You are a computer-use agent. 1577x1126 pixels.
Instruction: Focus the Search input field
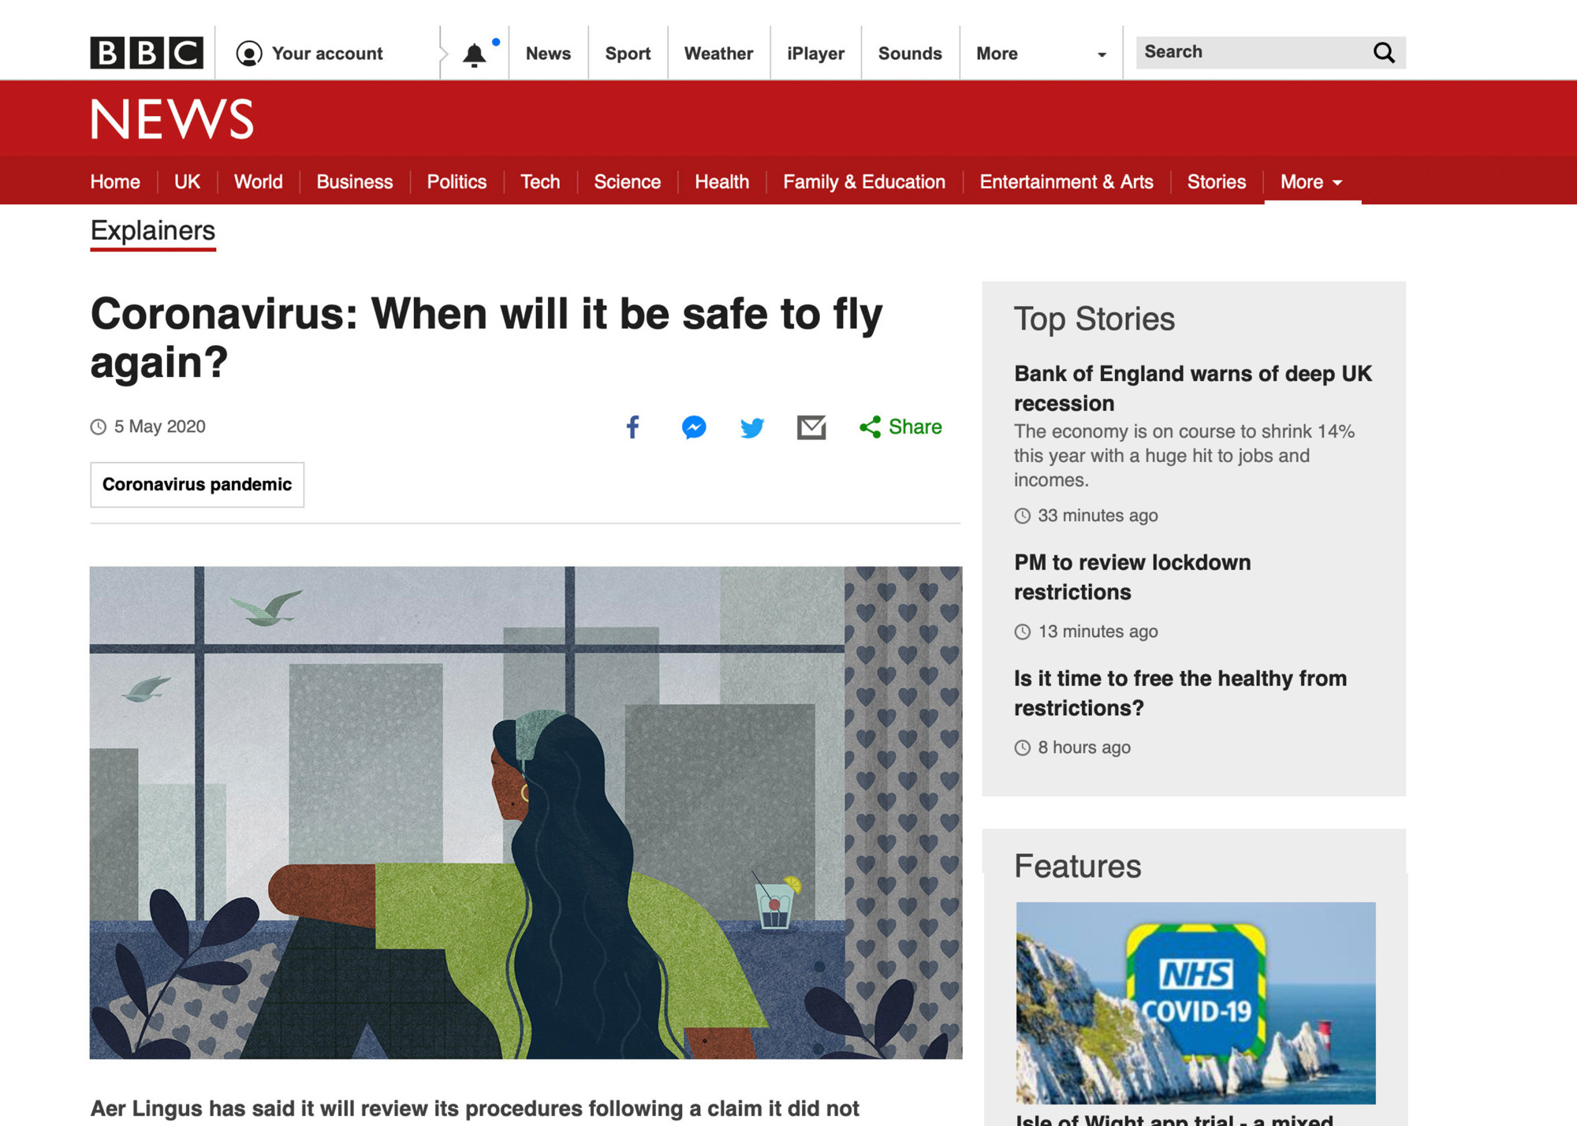(x=1254, y=53)
